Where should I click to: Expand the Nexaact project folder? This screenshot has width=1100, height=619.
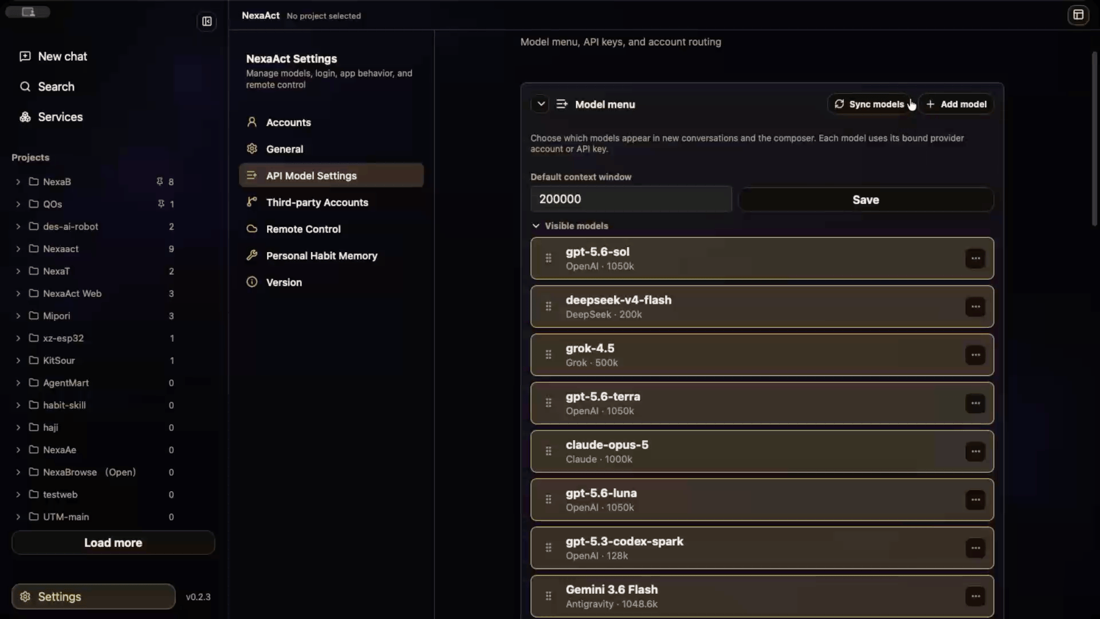click(x=18, y=249)
